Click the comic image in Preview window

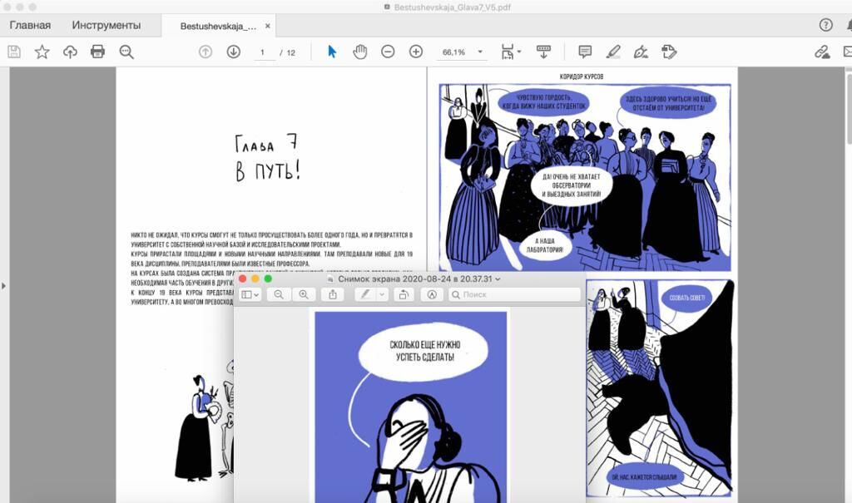(x=411, y=407)
